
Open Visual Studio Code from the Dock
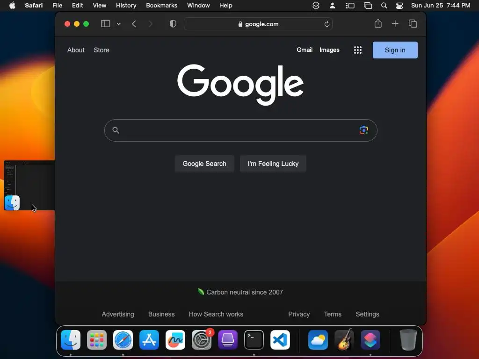tap(280, 340)
